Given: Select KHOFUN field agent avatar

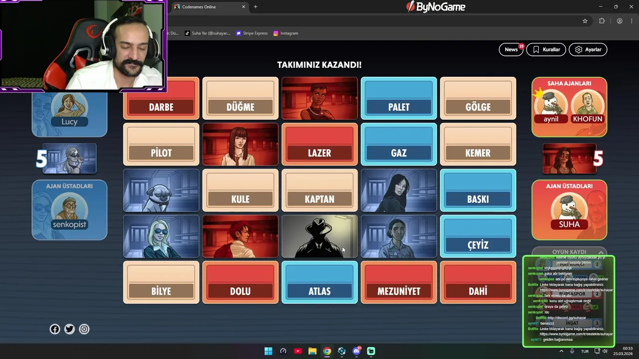Looking at the screenshot, I should [588, 106].
